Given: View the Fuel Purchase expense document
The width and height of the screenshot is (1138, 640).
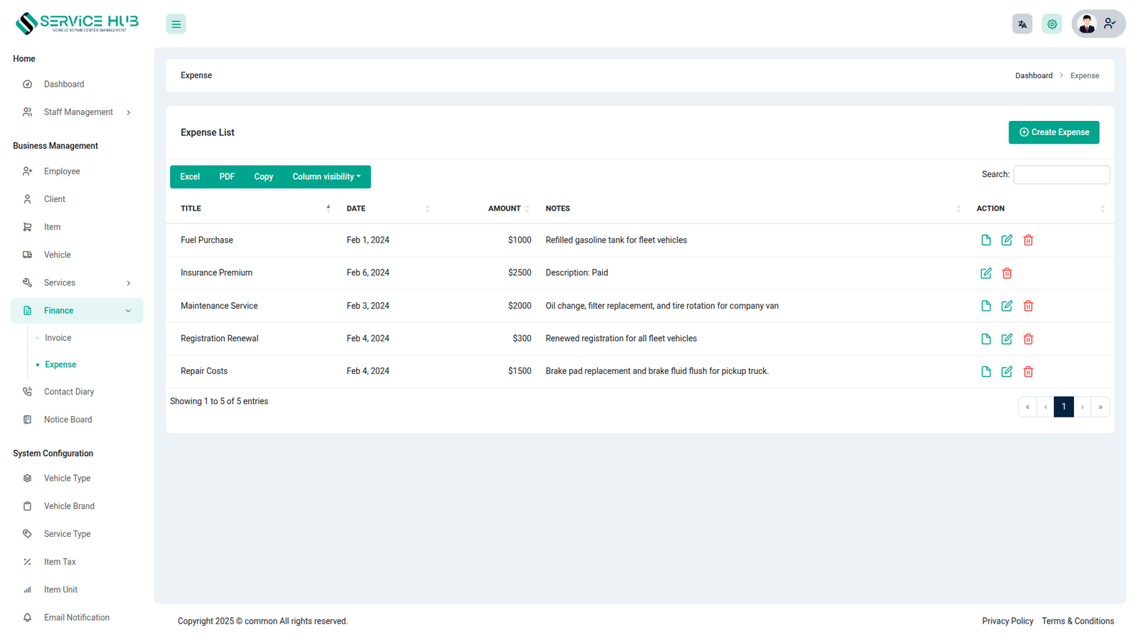Looking at the screenshot, I should (986, 240).
